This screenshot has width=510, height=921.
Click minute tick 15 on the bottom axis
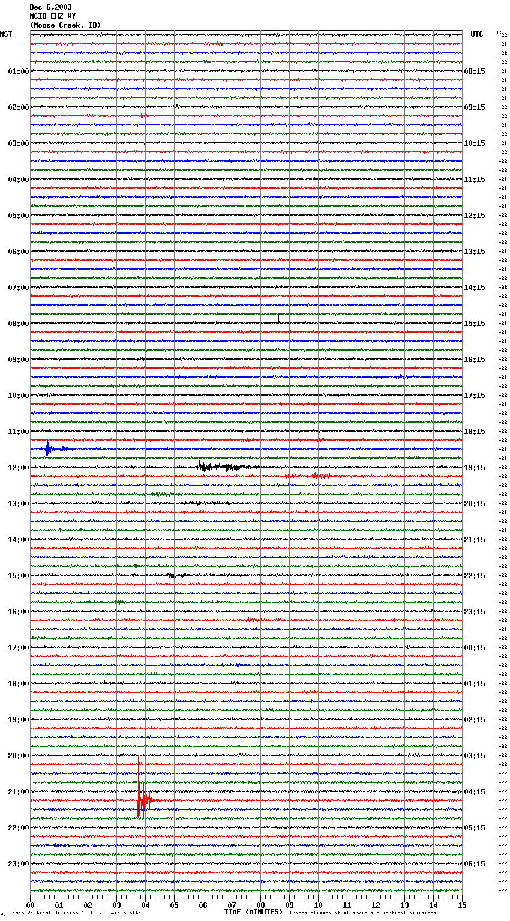tap(462, 905)
